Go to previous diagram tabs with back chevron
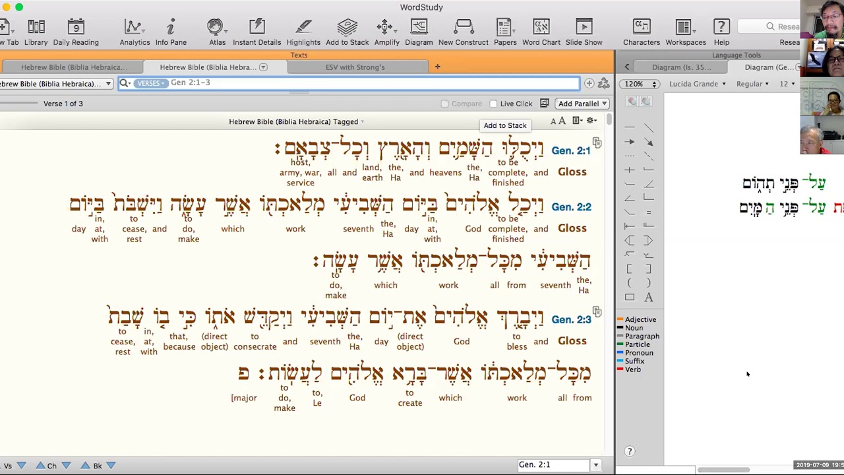Viewport: 844px width, 475px height. tap(626, 67)
